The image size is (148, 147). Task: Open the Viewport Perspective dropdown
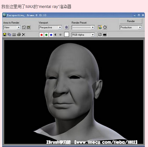[x=50, y=27]
